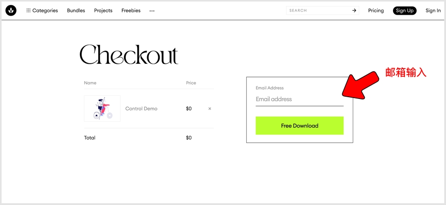Click the search arrow icon
This screenshot has width=446, height=205.
coord(354,11)
